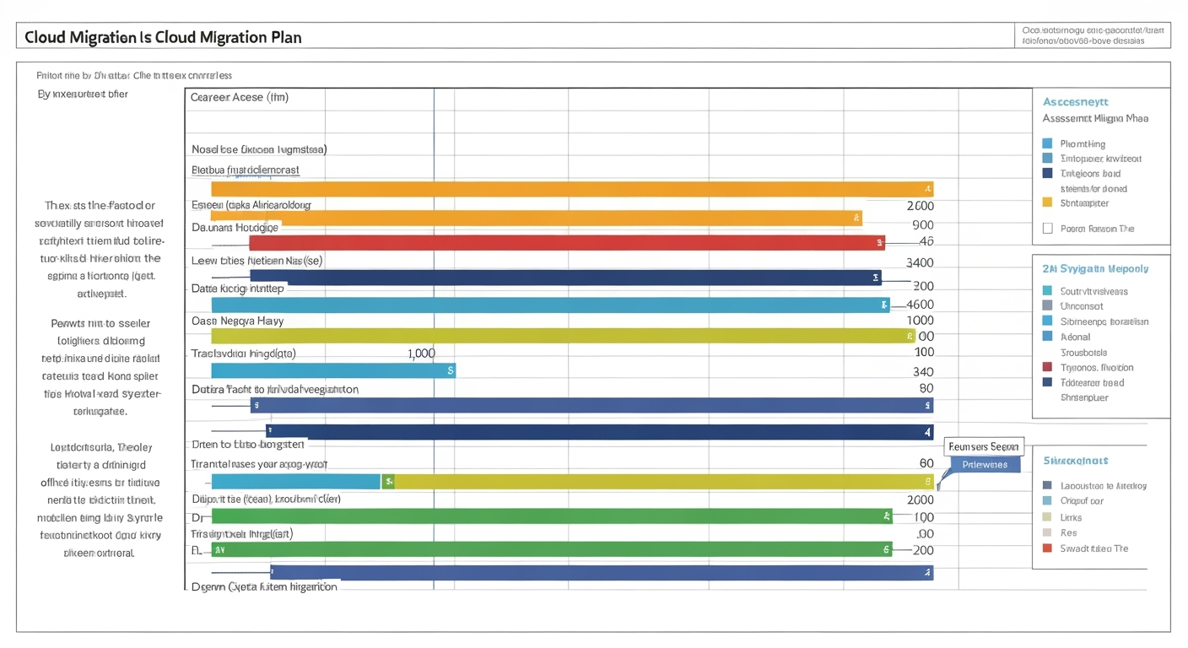Screen dimensions: 1188x648
Task: Select the red bar in the chart
Action: tap(567, 243)
